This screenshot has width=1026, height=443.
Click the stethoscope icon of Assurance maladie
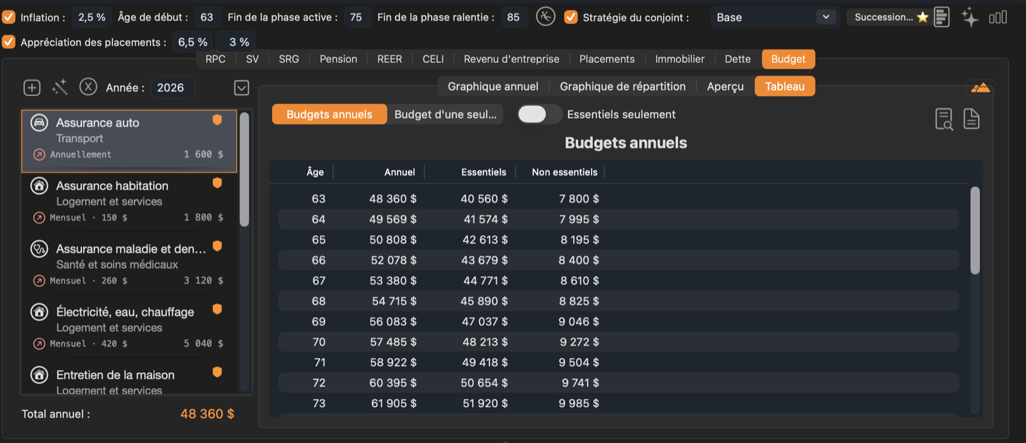point(39,249)
